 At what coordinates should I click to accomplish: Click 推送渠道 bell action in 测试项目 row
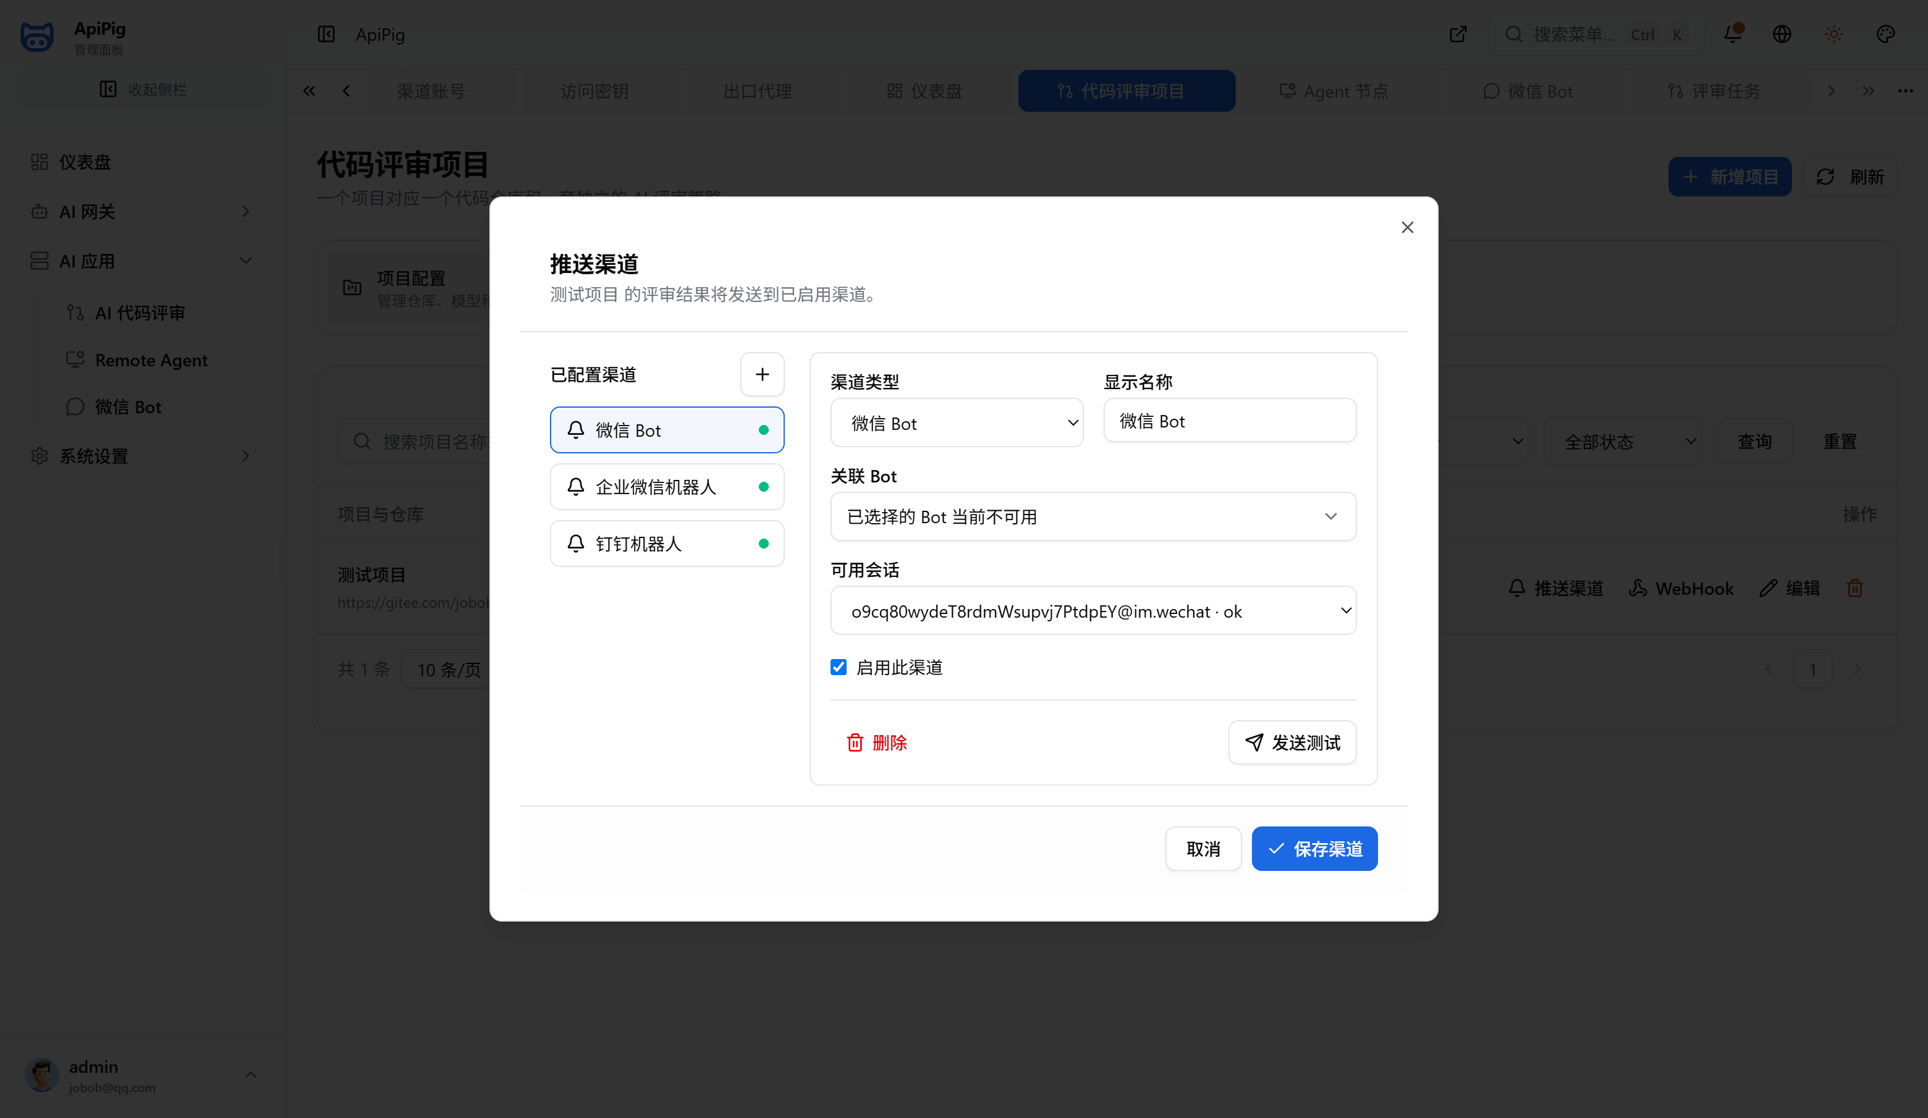coord(1555,588)
